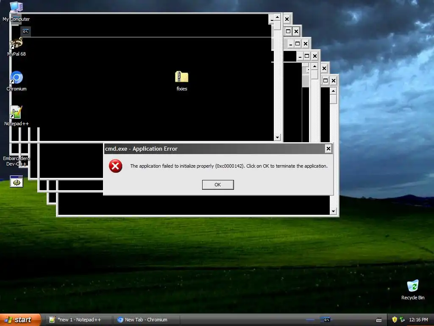Switch to the *new 1 - Notepad++ taskbar button
The height and width of the screenshot is (326, 434).
[x=79, y=320]
